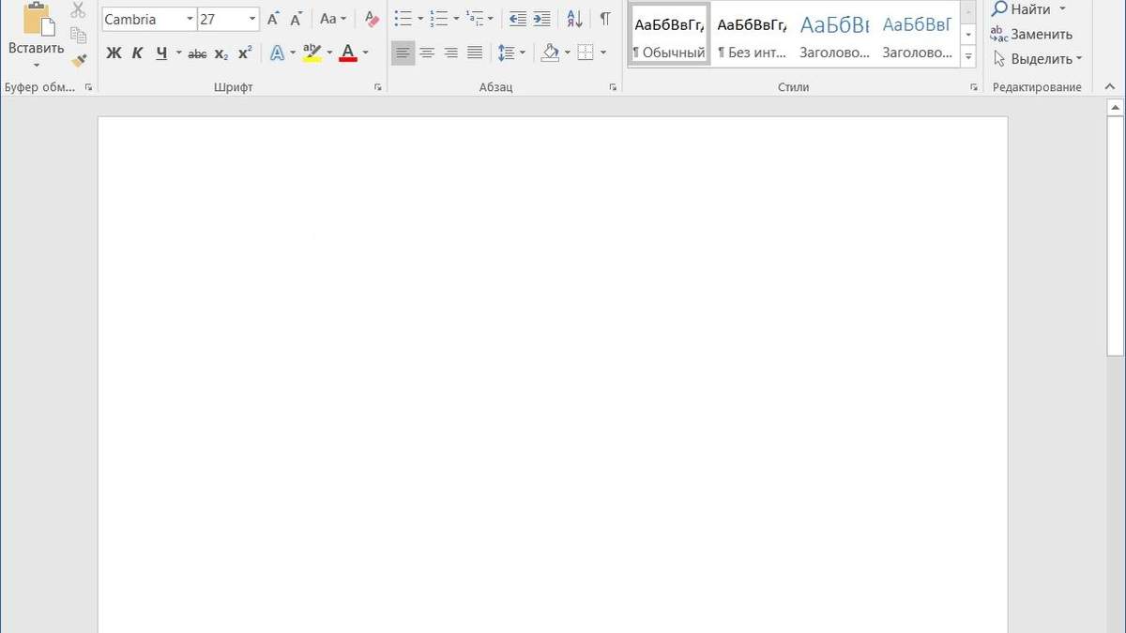This screenshot has height=633, width=1126.
Task: Click the Cut scissors icon
Action: [x=79, y=11]
